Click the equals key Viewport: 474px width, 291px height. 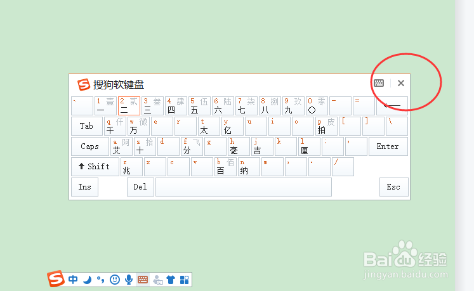click(364, 106)
